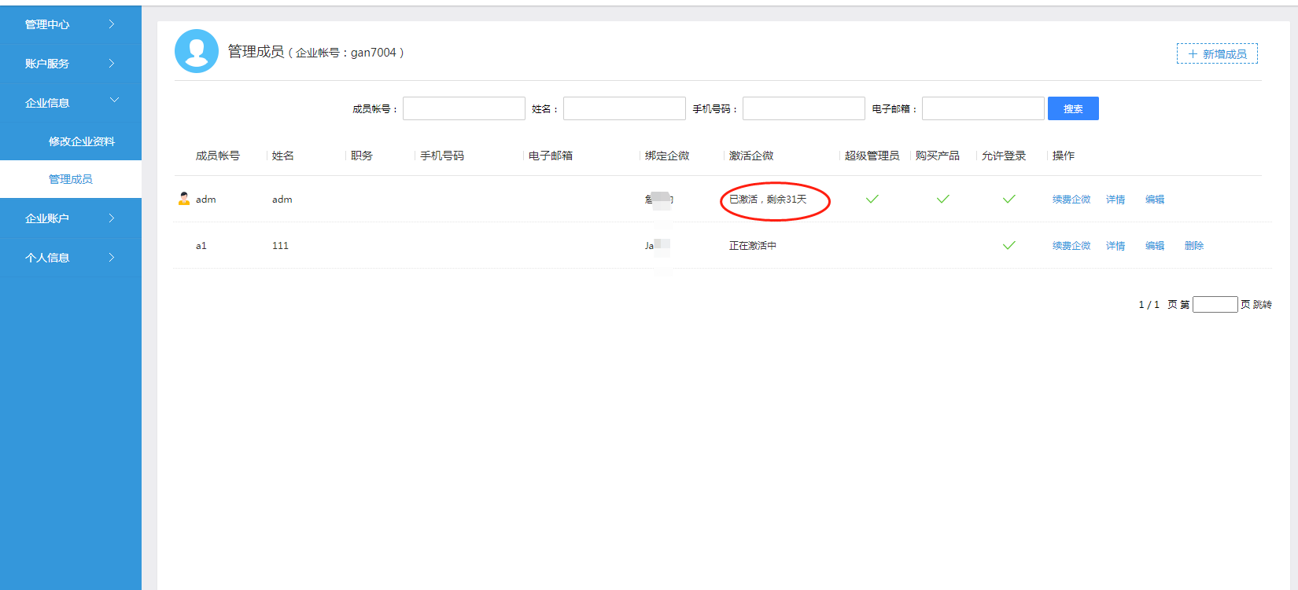Click 跳转 to jump to page
Image resolution: width=1298 pixels, height=590 pixels.
pyautogui.click(x=1262, y=305)
